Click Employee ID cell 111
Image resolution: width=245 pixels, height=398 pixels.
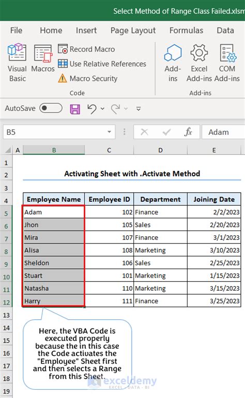point(109,301)
